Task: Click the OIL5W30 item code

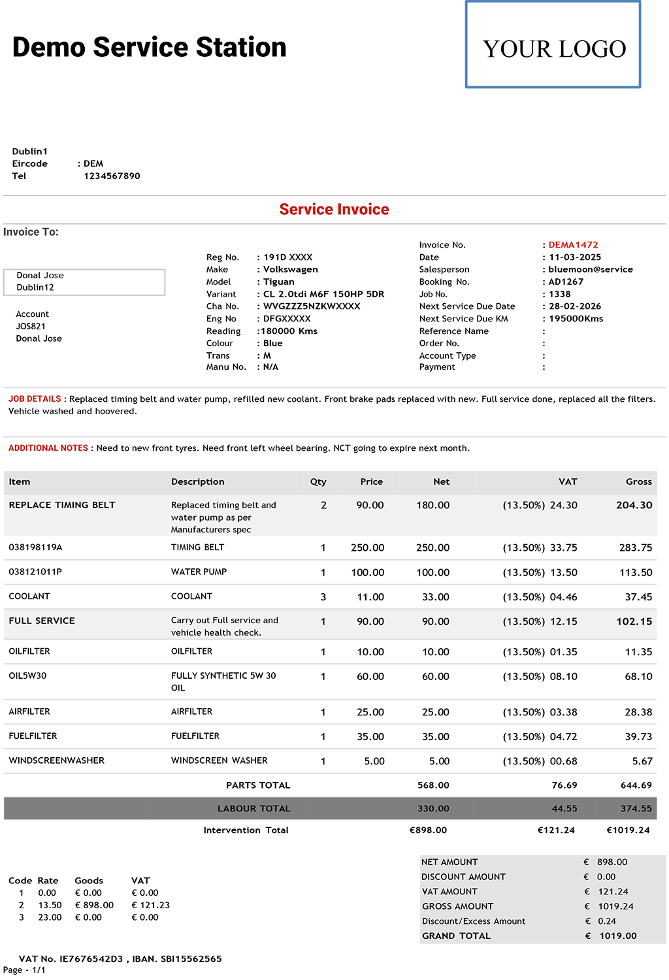Action: 27,676
